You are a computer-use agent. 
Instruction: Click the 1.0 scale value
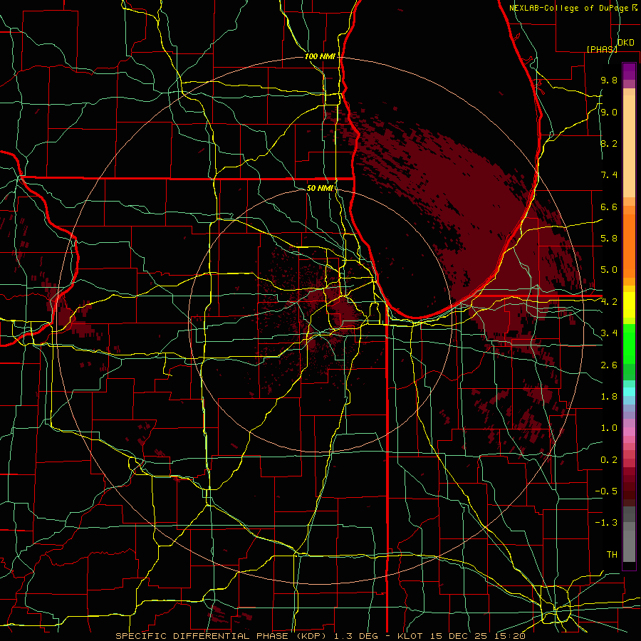pos(609,428)
